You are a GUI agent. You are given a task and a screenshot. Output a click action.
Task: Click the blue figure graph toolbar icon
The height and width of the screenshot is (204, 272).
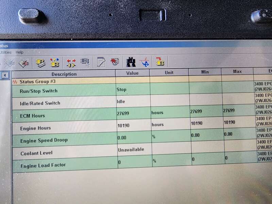[x=144, y=62]
